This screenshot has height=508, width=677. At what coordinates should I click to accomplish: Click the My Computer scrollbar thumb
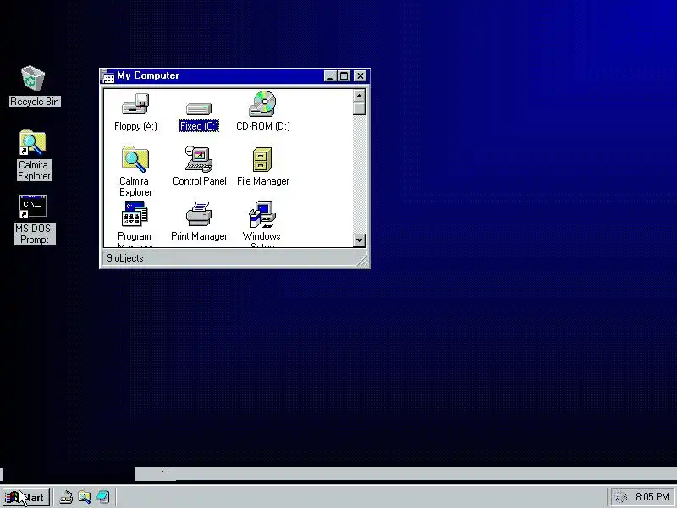(x=359, y=108)
